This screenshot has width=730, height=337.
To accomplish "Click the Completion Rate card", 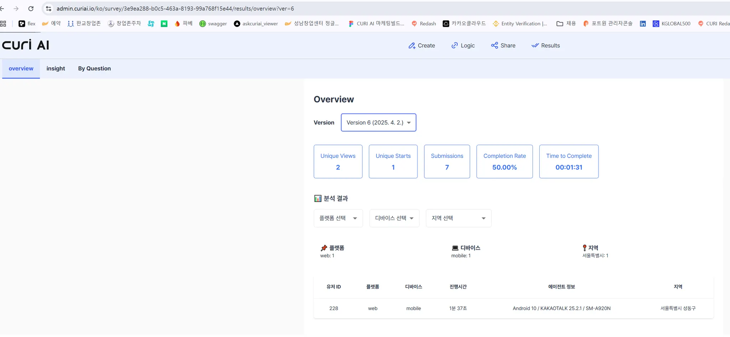I will pos(505,162).
